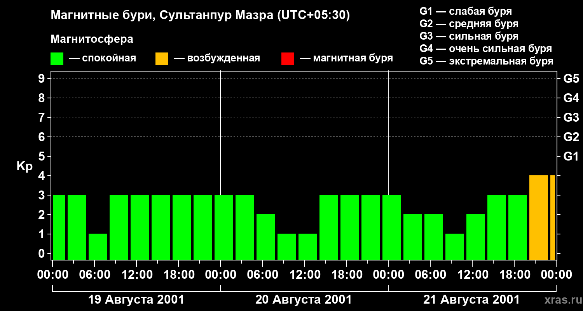
Task: Select the '— спокойная' legend label
Action: 103,58
